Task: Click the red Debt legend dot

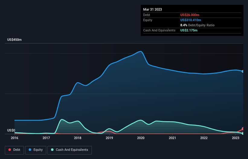Action: [10, 150]
